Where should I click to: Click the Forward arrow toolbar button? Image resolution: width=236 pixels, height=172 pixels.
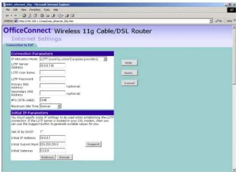16,16
